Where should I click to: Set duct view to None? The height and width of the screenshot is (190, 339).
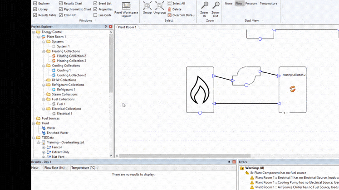point(229,4)
